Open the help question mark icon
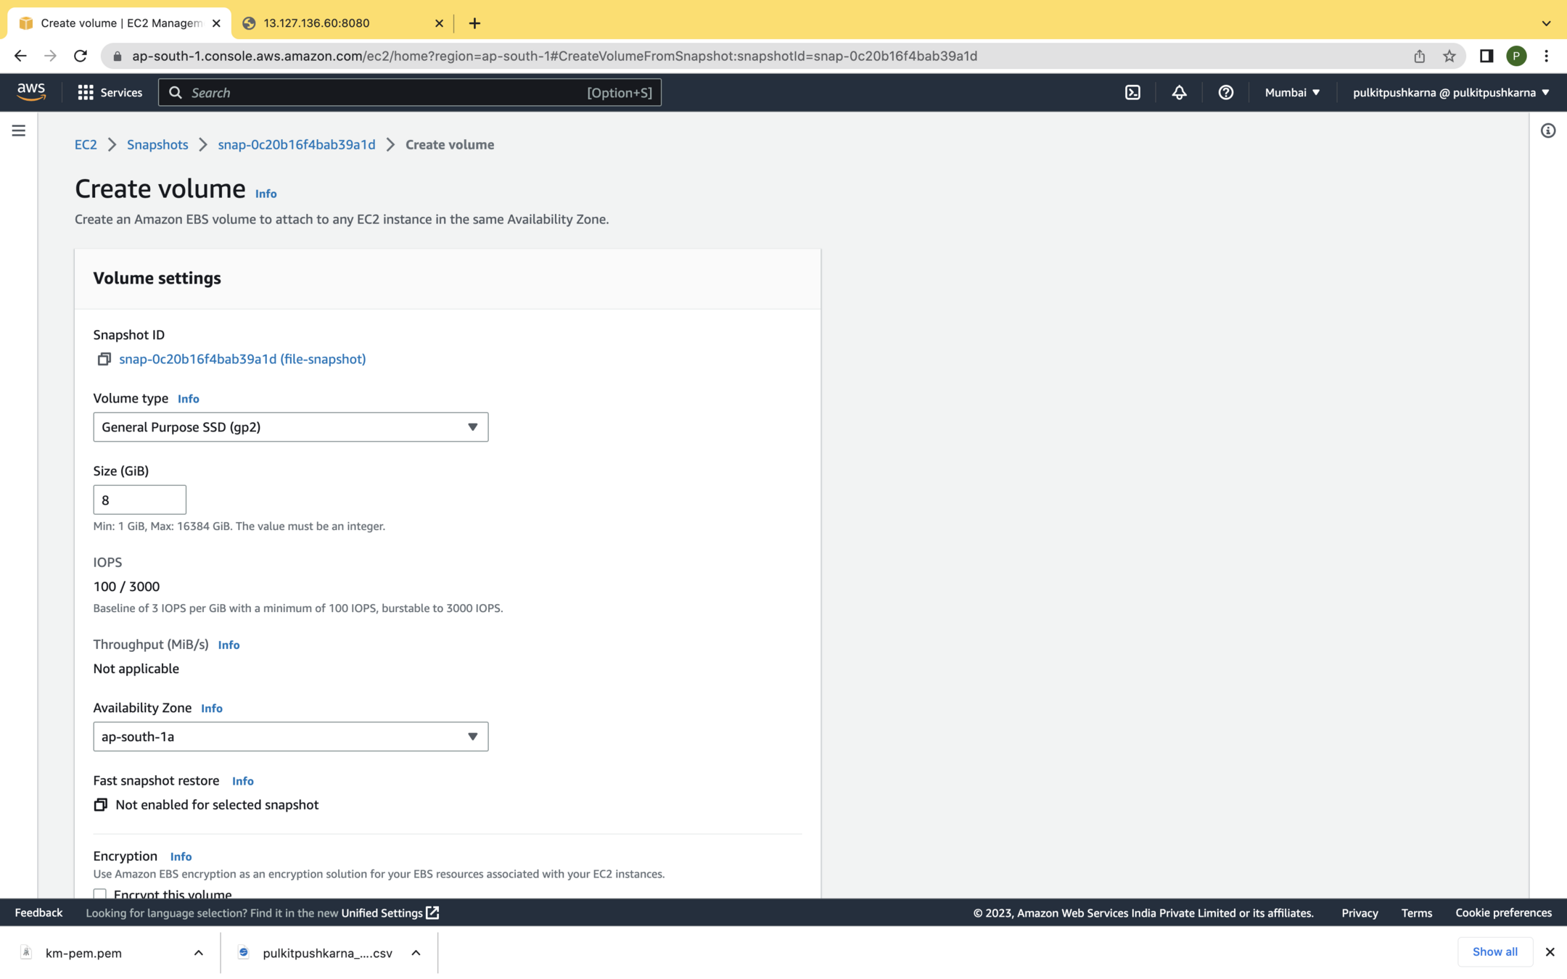This screenshot has height=979, width=1567. coord(1225,92)
